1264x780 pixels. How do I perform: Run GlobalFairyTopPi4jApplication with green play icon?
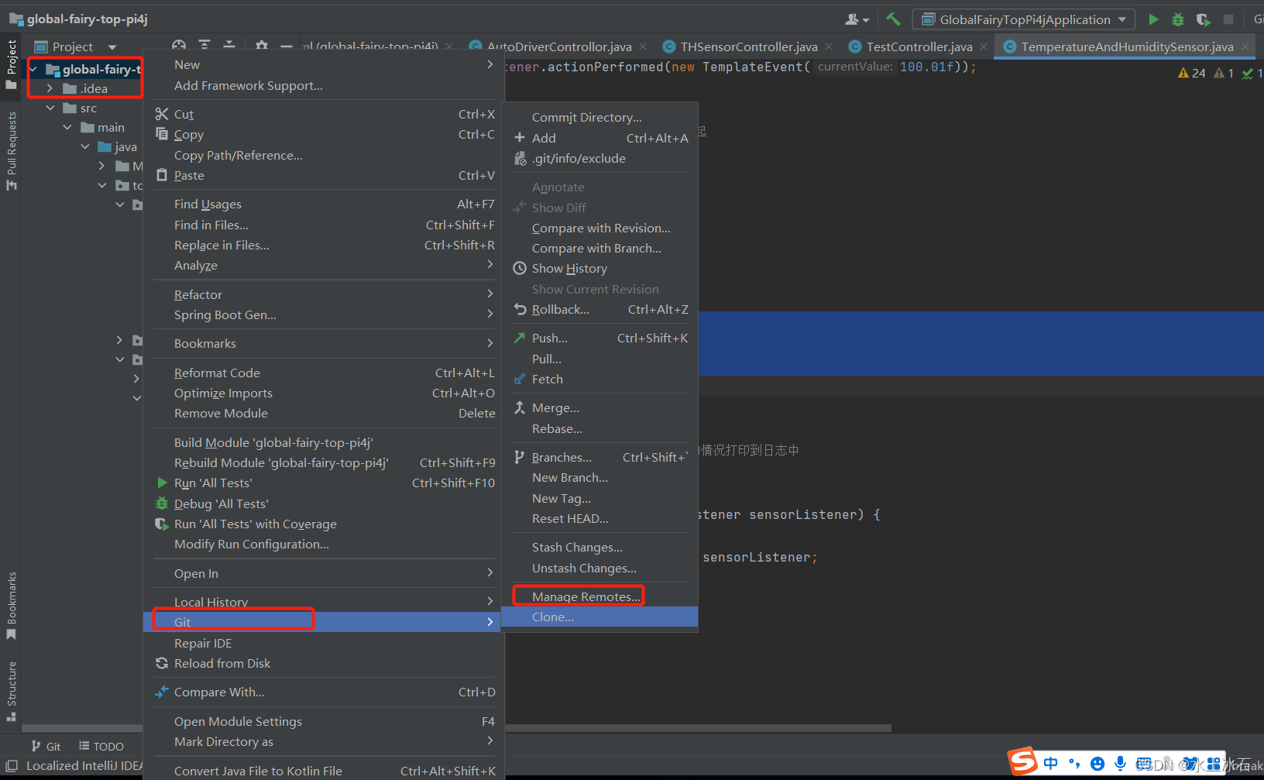(1153, 19)
